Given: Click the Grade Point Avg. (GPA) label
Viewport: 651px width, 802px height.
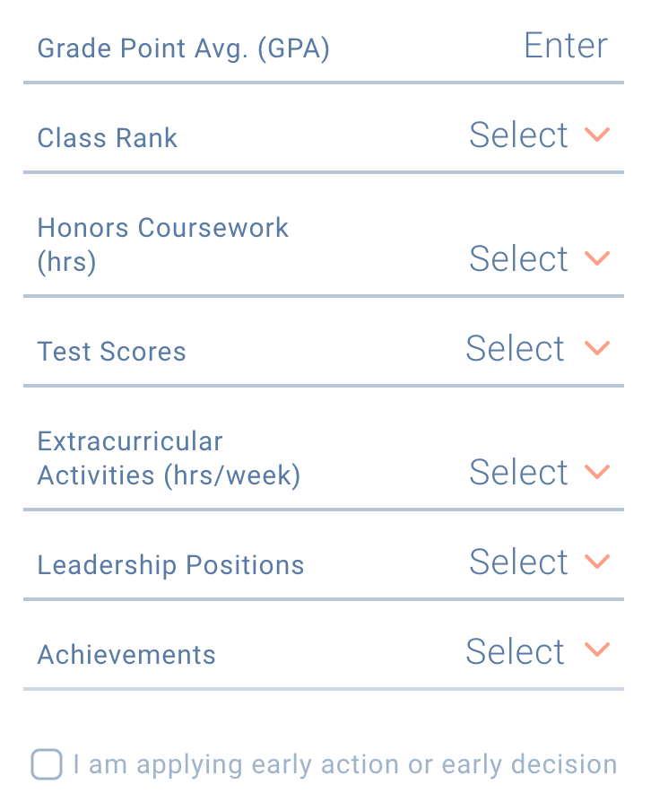Looking at the screenshot, I should pos(184,49).
